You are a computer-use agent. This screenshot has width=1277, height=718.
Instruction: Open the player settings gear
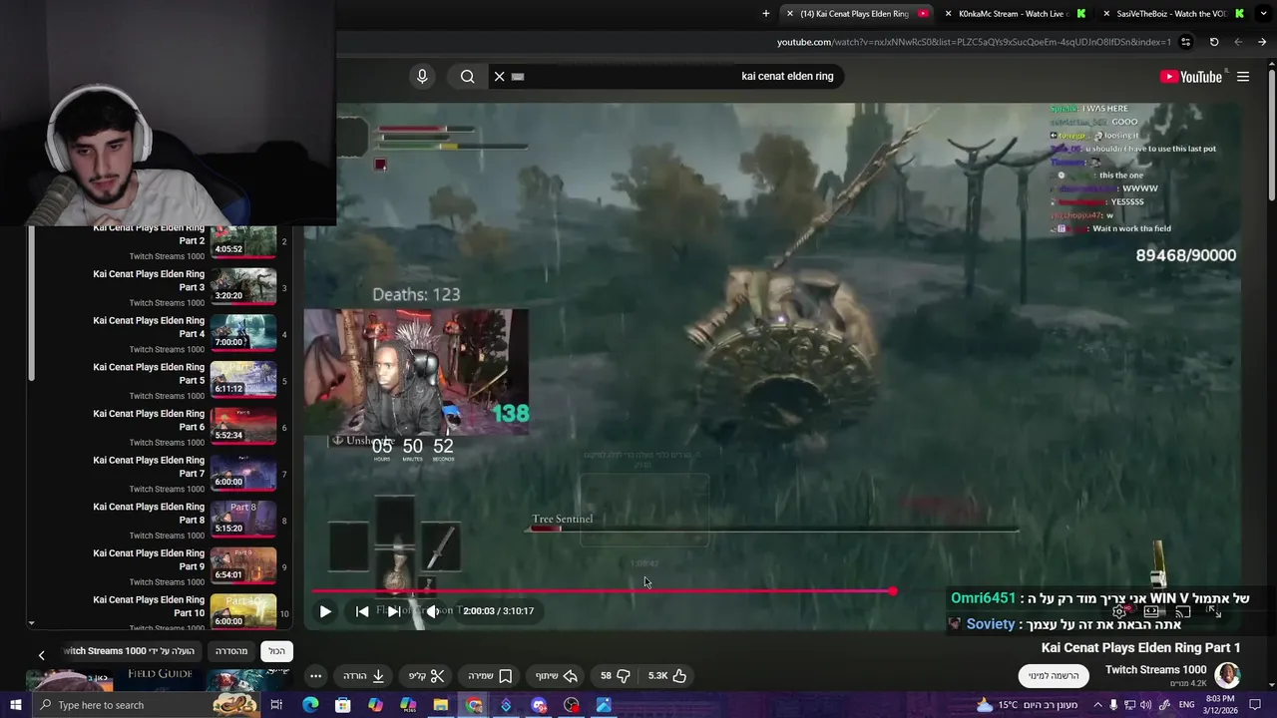coord(1120,611)
